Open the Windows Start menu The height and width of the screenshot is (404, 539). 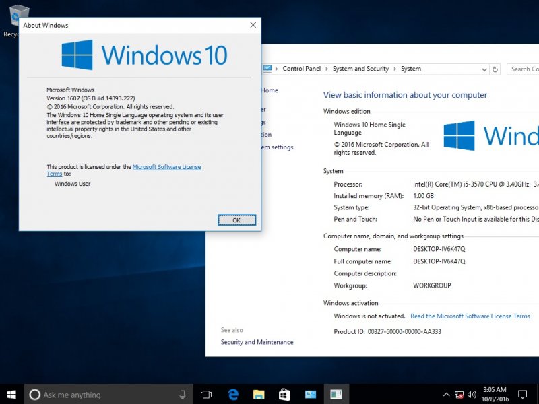(x=11, y=395)
